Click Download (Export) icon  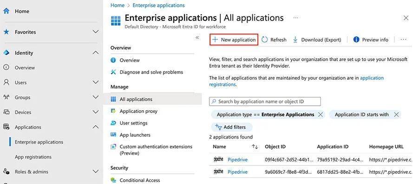click(x=295, y=39)
